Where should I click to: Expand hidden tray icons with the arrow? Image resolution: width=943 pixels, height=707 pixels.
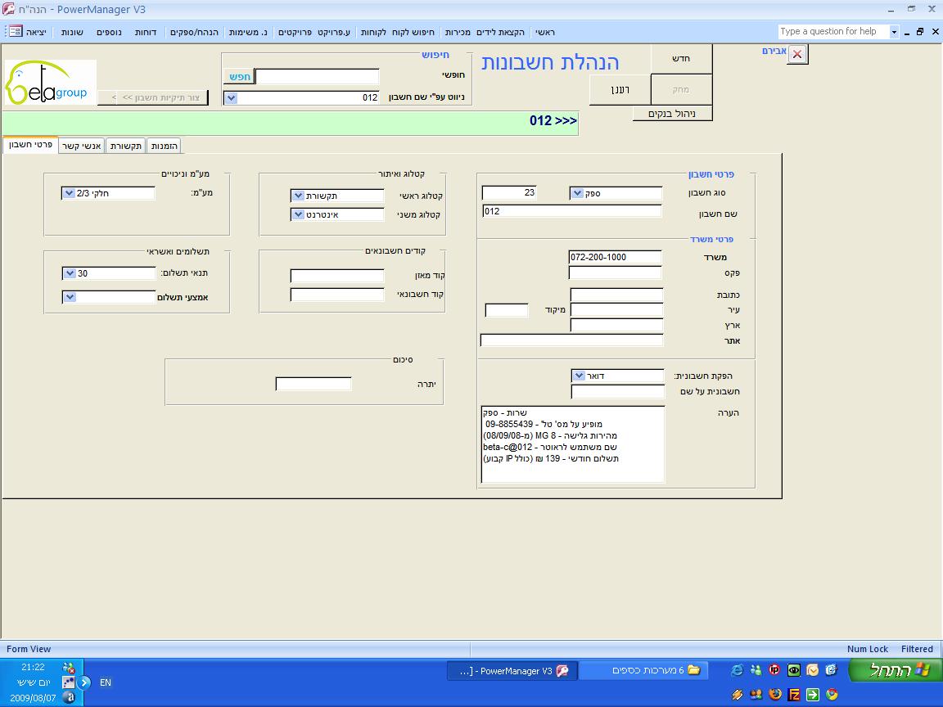click(85, 682)
